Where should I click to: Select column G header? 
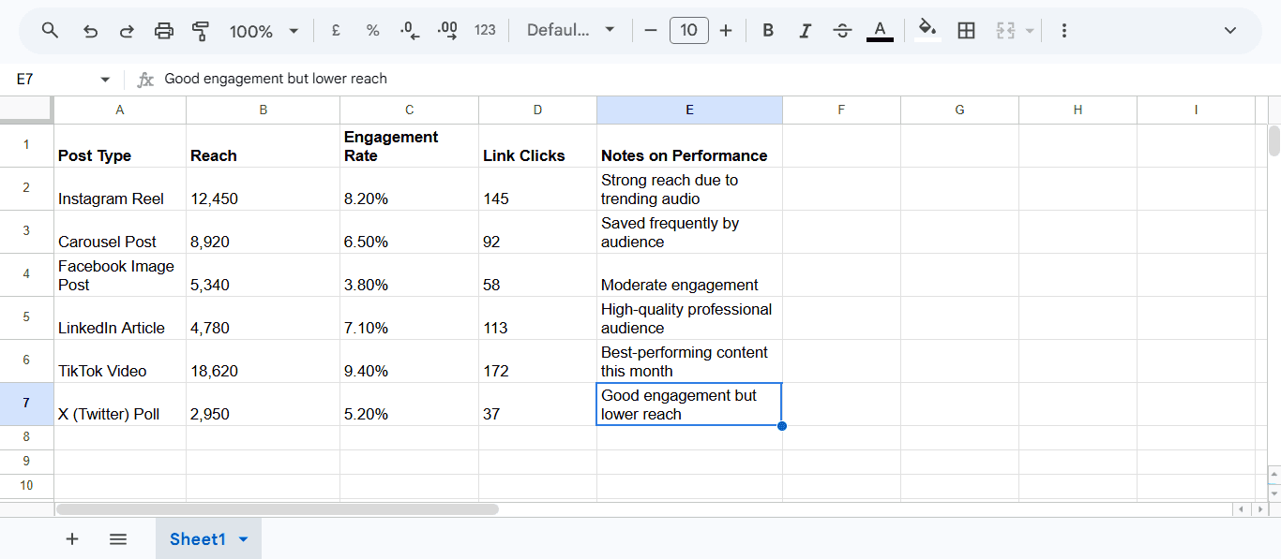(x=959, y=110)
